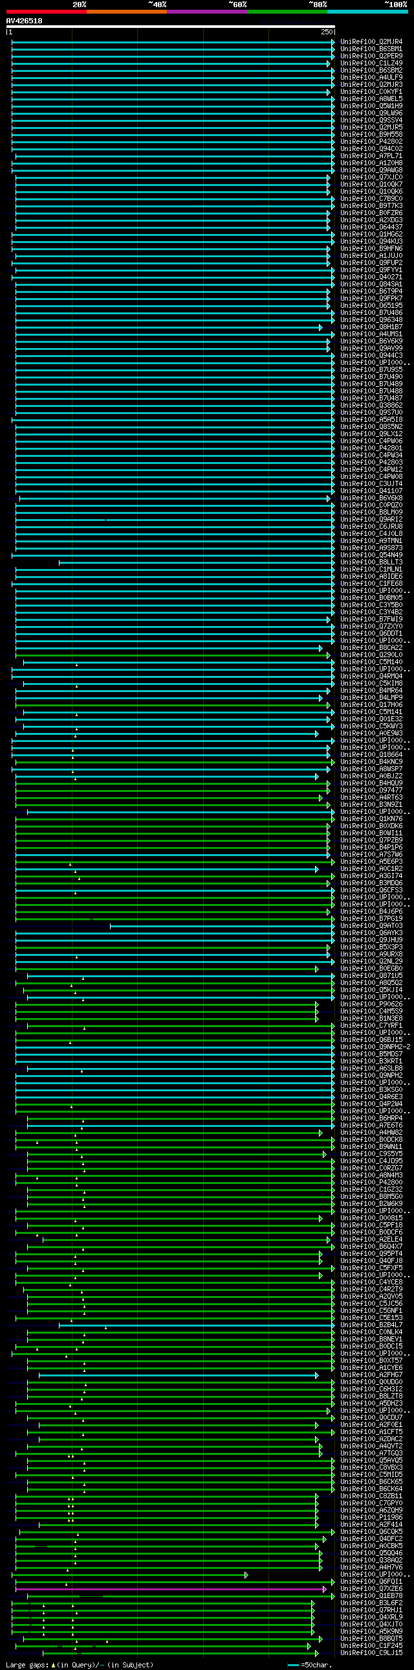
Task: Click the red ~20% identity legend segment
Action: 47,12
